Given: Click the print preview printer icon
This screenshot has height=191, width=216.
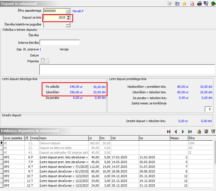Looking at the screenshot, I should click(x=199, y=4).
